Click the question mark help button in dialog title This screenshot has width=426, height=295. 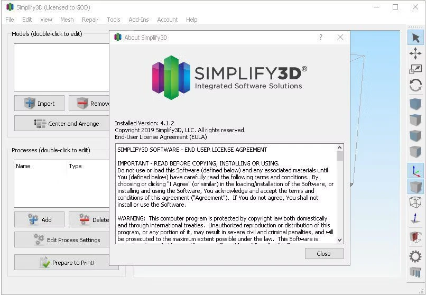(x=320, y=38)
